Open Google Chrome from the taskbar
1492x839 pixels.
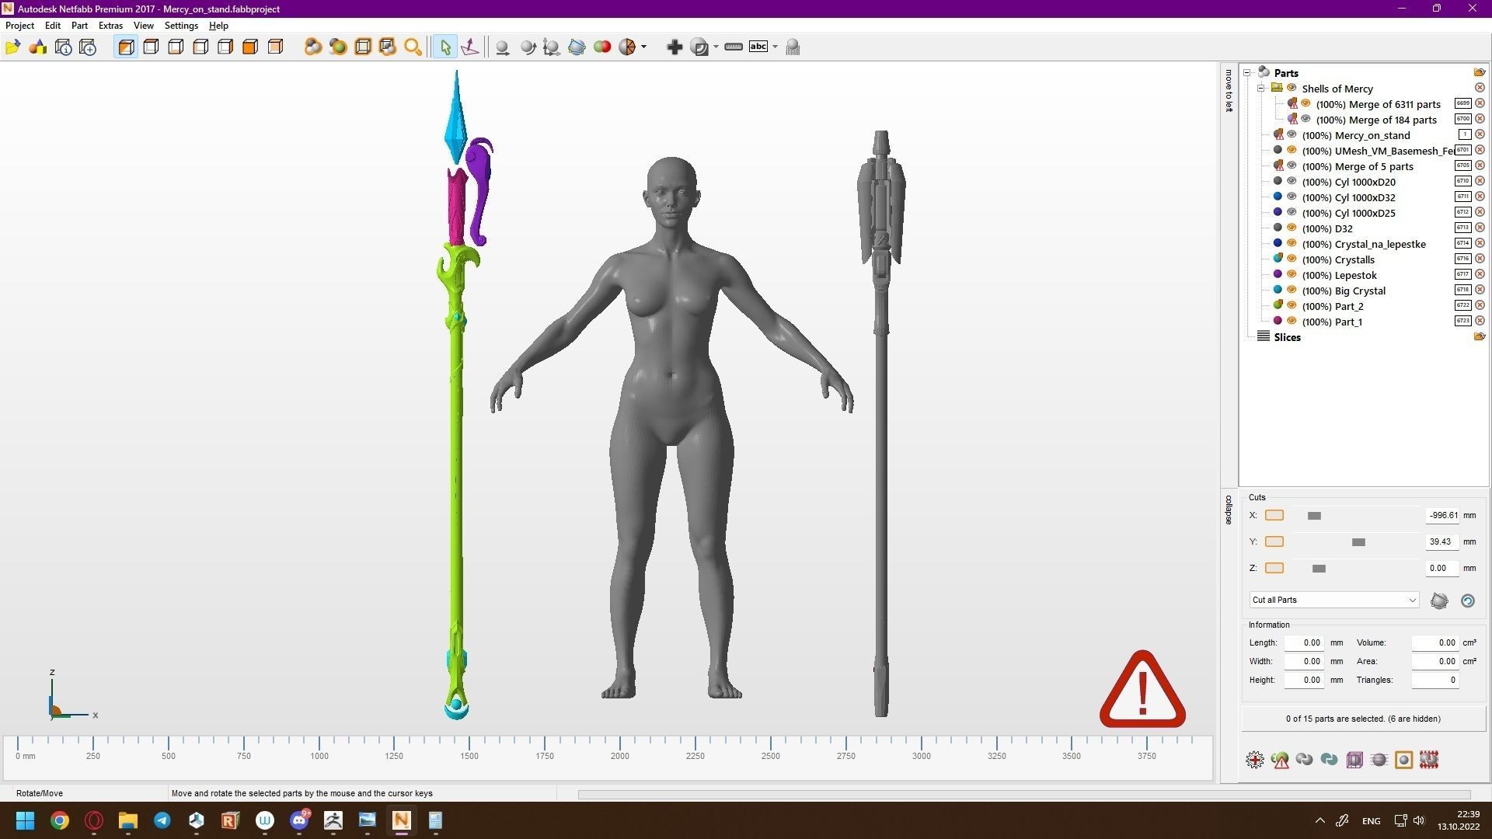pyautogui.click(x=59, y=820)
